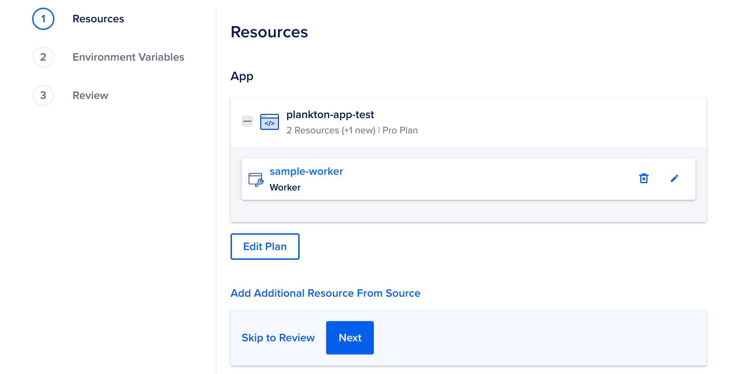Collapse the plankton-app-test section with the minus toggle
Image resolution: width=745 pixels, height=374 pixels.
tap(247, 122)
